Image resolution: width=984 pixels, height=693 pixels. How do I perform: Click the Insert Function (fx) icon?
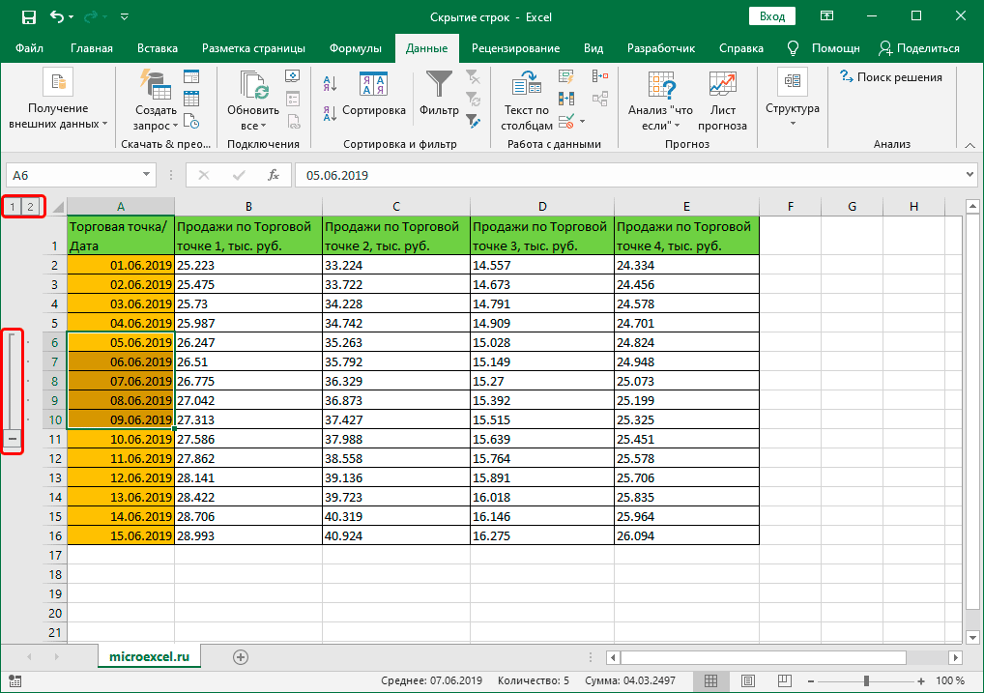(273, 175)
